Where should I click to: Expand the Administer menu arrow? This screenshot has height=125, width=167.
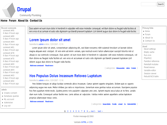click(2, 103)
